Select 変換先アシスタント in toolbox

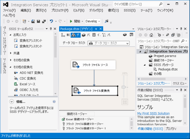tap(28, 46)
